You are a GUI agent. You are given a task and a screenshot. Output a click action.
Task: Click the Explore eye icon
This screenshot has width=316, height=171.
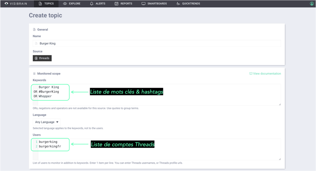point(65,4)
